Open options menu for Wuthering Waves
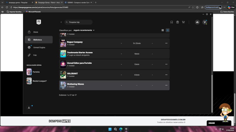 (166, 85)
